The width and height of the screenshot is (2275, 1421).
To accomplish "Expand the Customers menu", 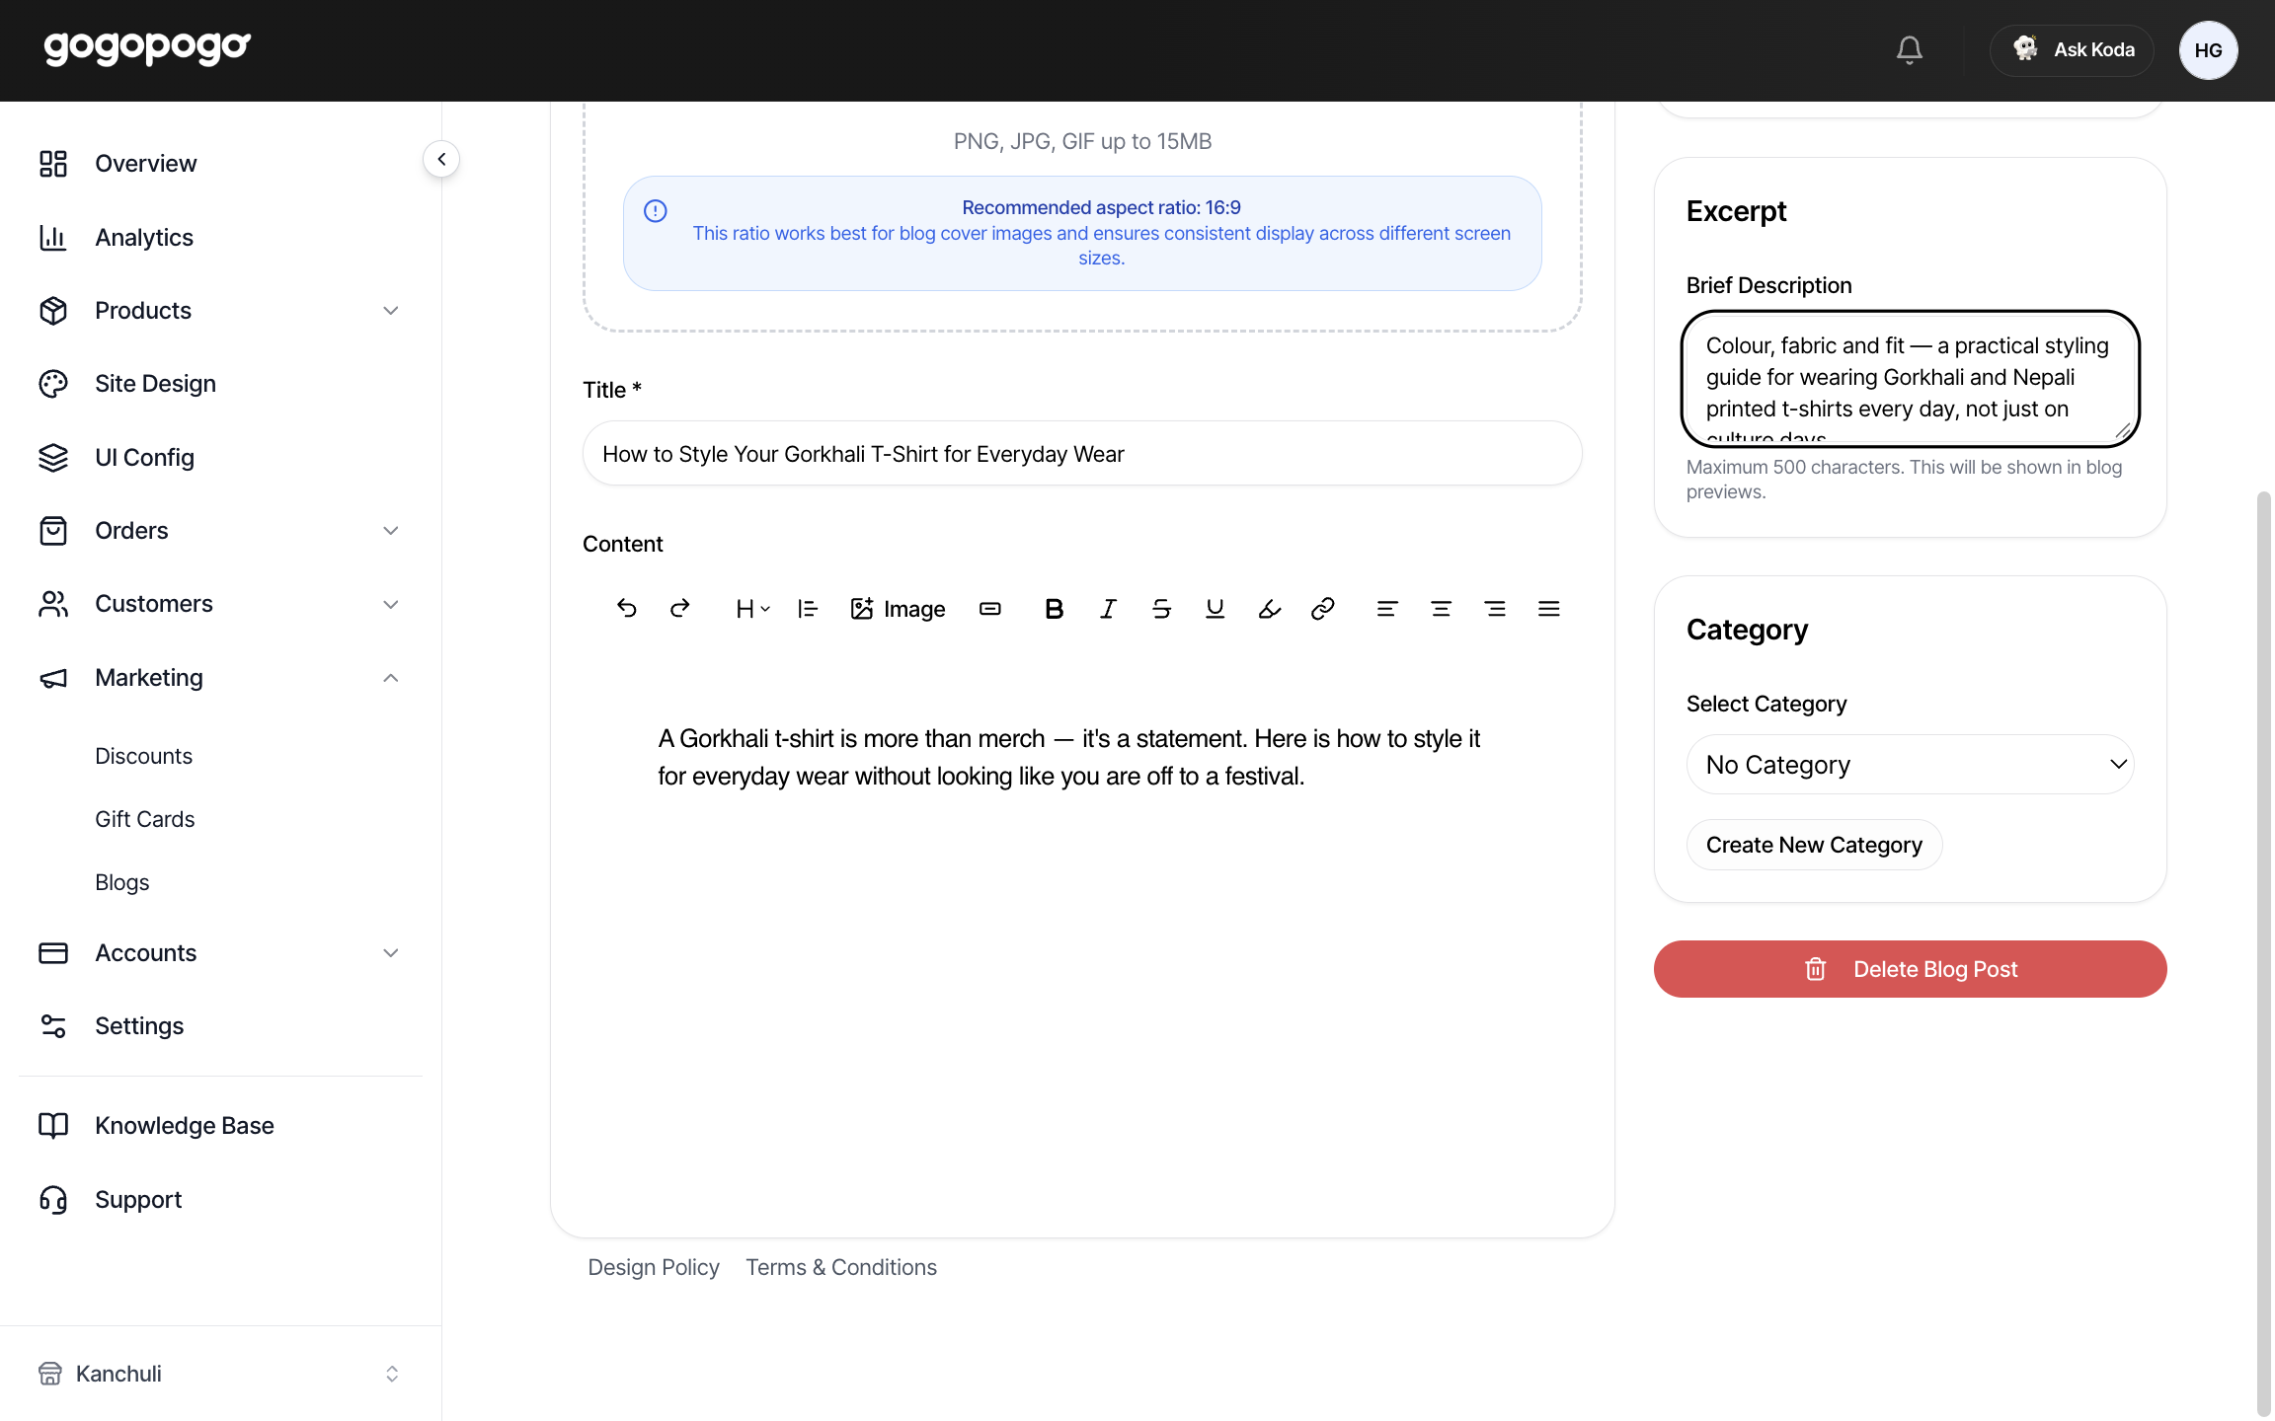I will [219, 604].
